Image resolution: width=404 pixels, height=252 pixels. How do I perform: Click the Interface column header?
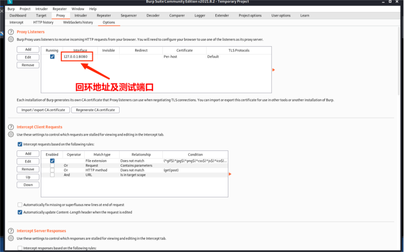[80, 50]
